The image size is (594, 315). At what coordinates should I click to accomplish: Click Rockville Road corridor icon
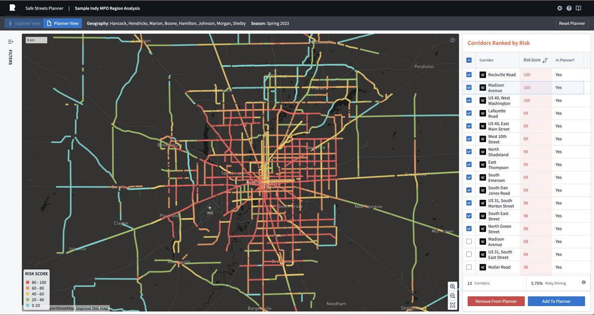coord(483,75)
